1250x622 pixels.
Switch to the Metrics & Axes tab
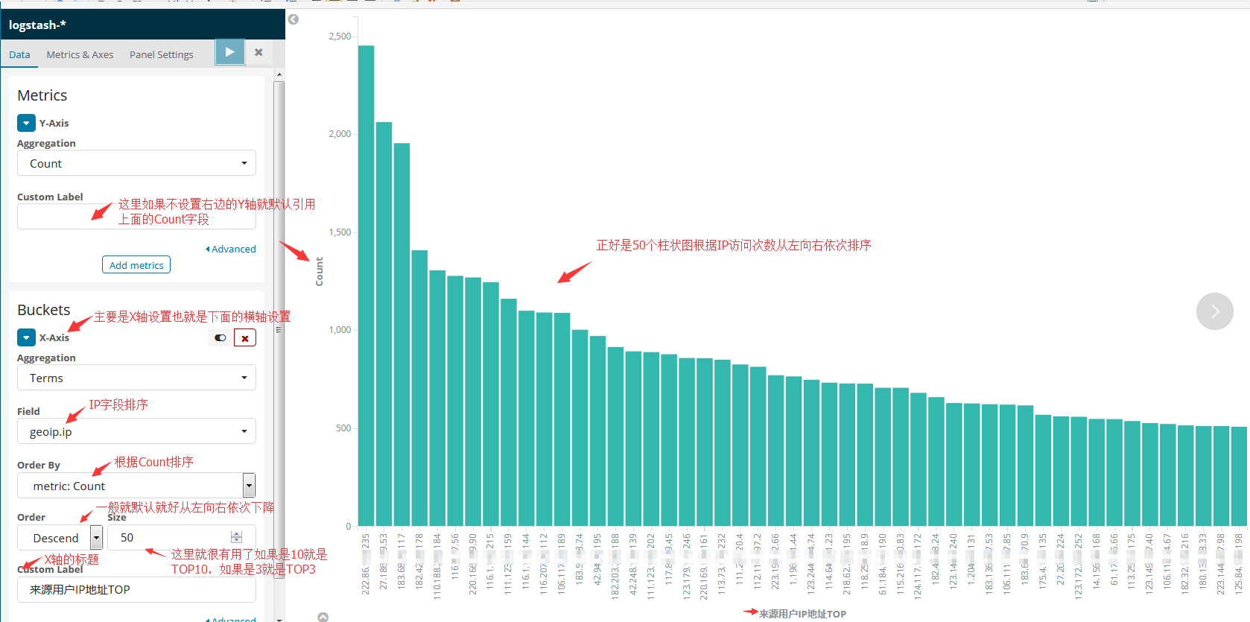[x=80, y=54]
